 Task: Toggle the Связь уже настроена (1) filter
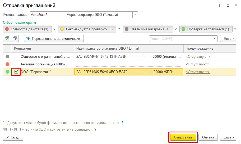pos(148,29)
